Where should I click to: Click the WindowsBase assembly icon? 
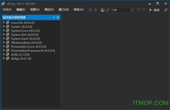tap(8, 43)
